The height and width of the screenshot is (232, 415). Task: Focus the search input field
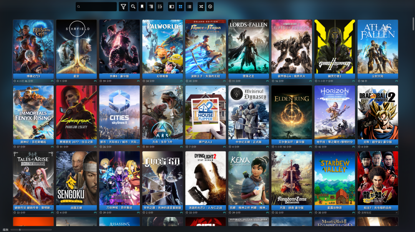coord(96,7)
